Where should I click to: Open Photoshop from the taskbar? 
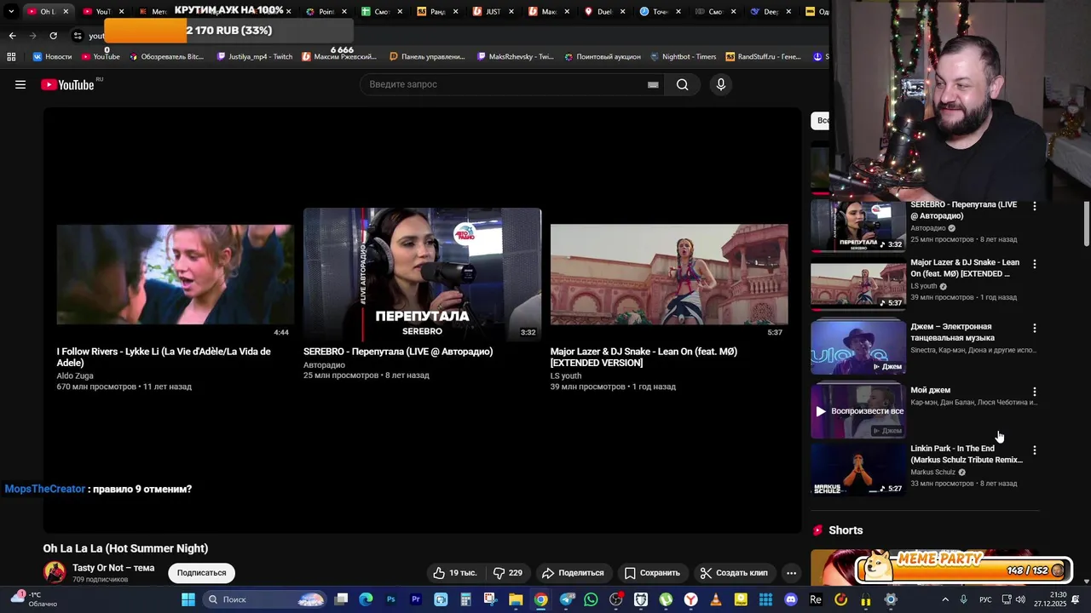(x=391, y=599)
